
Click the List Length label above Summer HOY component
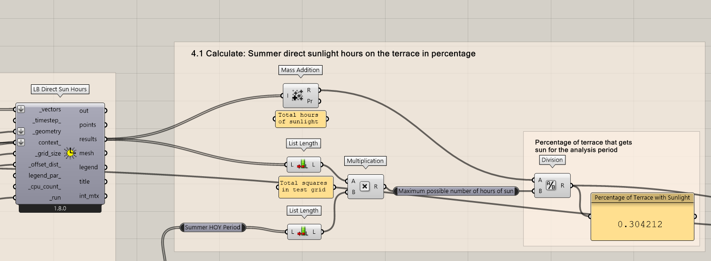coord(303,210)
